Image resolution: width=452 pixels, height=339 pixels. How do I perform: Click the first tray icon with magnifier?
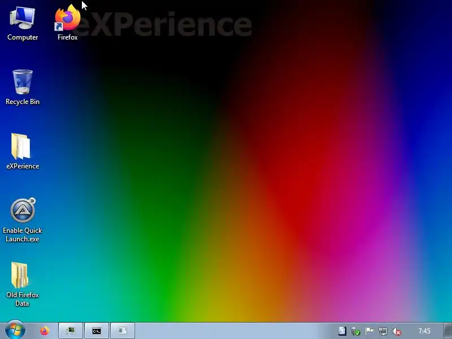[342, 331]
